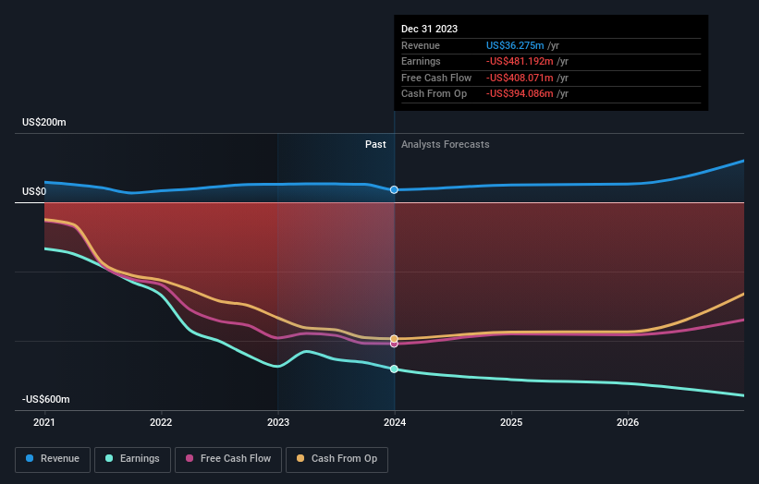759x484 pixels.
Task: Click the 2024 x-axis label
Action: [395, 422]
